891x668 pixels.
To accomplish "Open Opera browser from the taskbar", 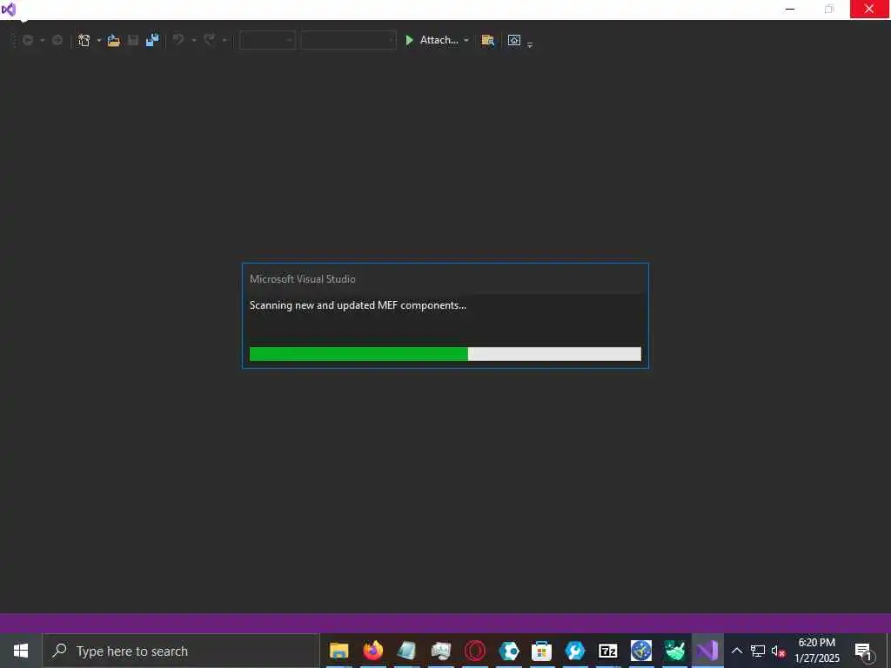I will point(474,651).
